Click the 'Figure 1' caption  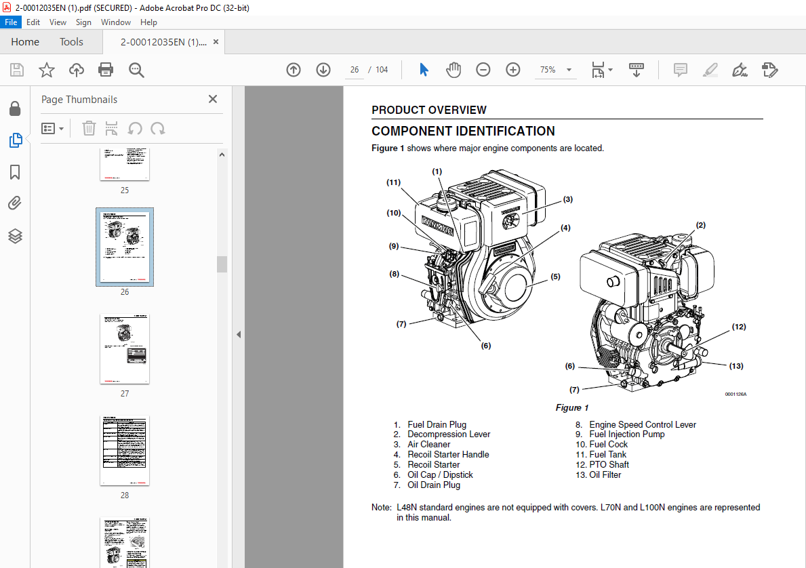coord(572,407)
